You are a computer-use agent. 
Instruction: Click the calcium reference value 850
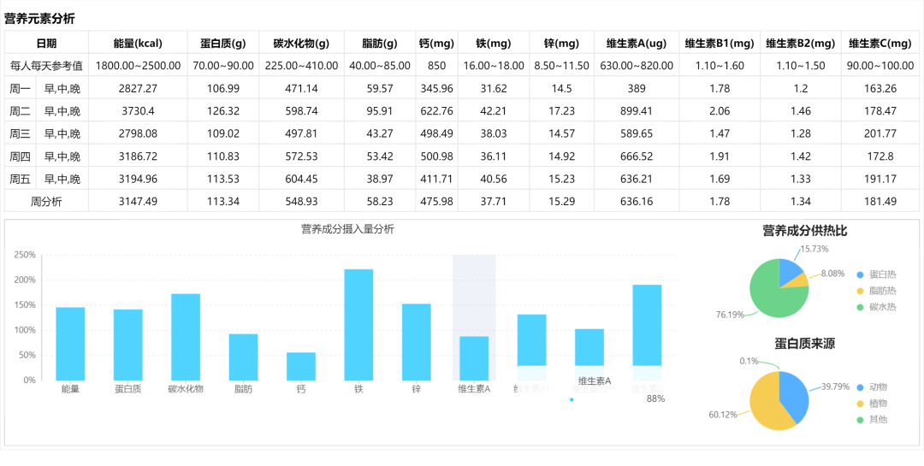click(x=436, y=66)
